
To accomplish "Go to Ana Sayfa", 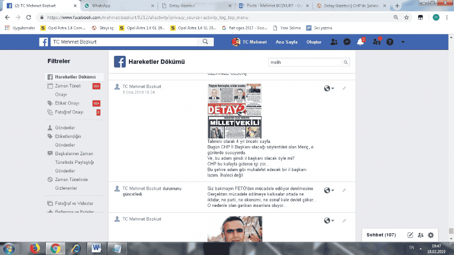I will click(286, 42).
